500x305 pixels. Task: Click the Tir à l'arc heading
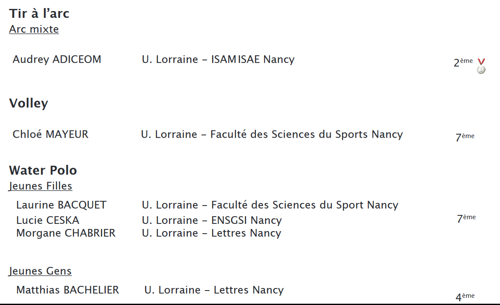point(39,14)
